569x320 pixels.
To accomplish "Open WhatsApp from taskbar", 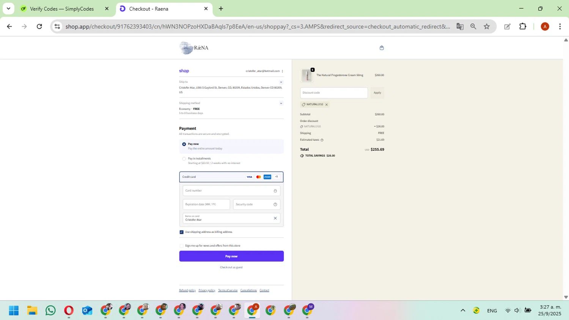I will [50, 311].
